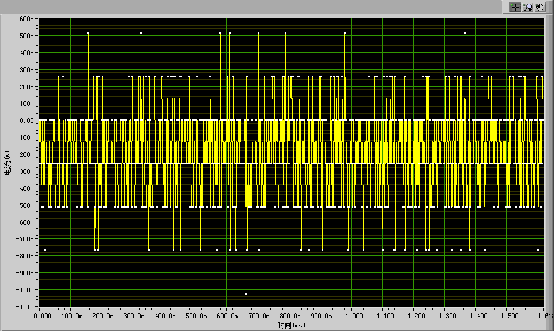Click the 时间(ms) X-axis title
The height and width of the screenshot is (331, 554).
(x=291, y=325)
